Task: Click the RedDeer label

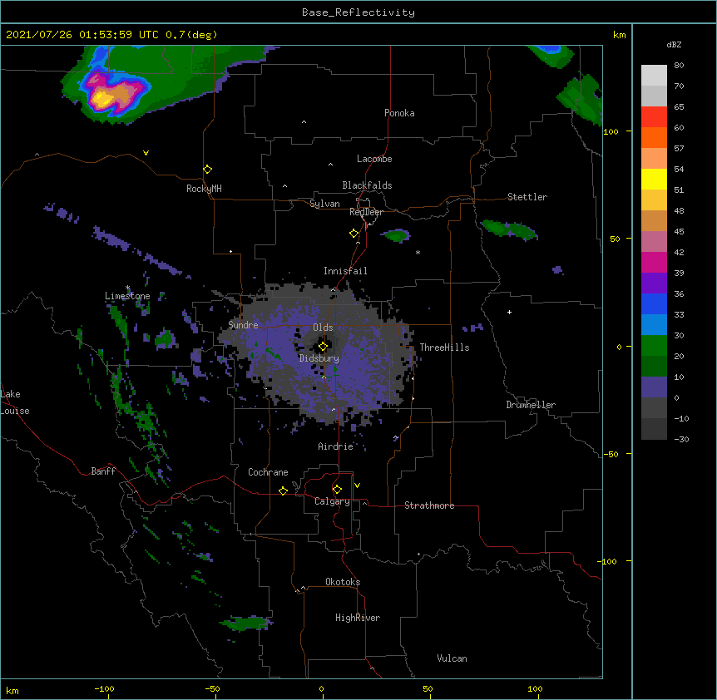Action: 366,212
